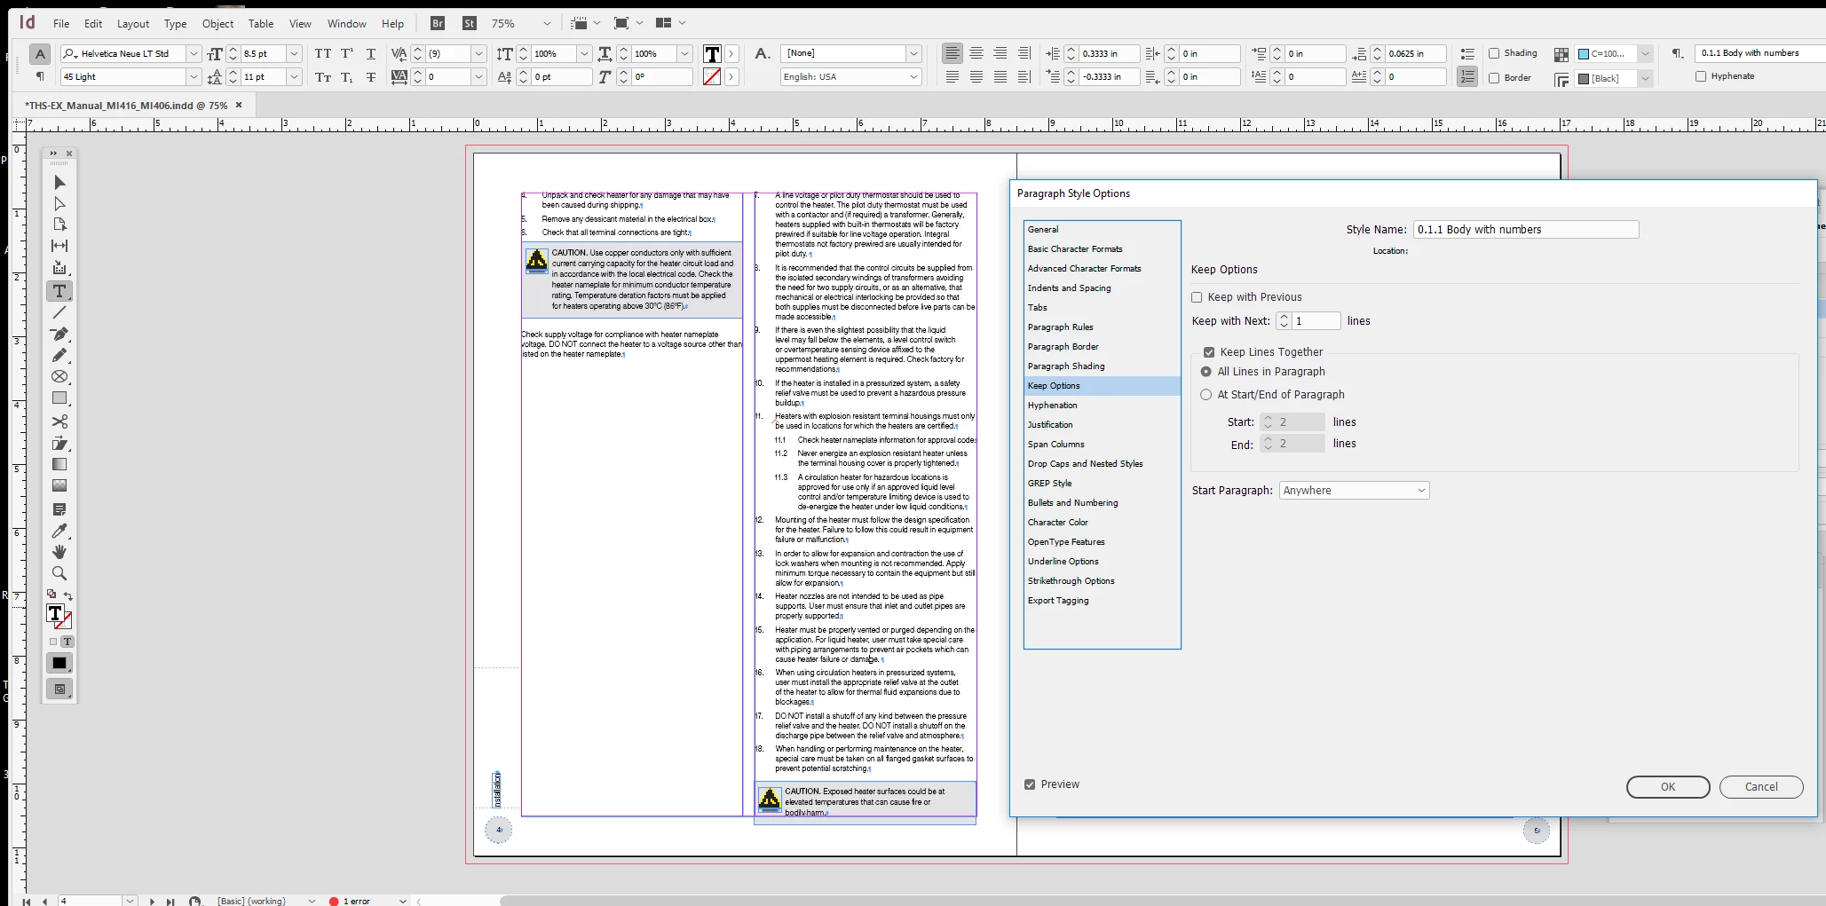
Task: Toggle numbered list formatting
Action: 1467,77
